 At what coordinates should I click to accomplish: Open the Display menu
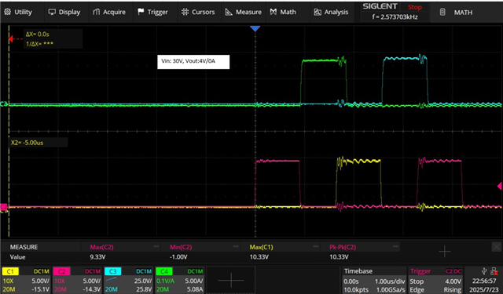click(64, 13)
